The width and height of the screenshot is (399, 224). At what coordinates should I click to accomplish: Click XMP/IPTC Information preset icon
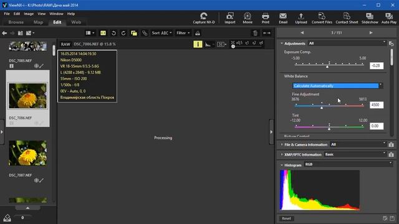(x=391, y=154)
